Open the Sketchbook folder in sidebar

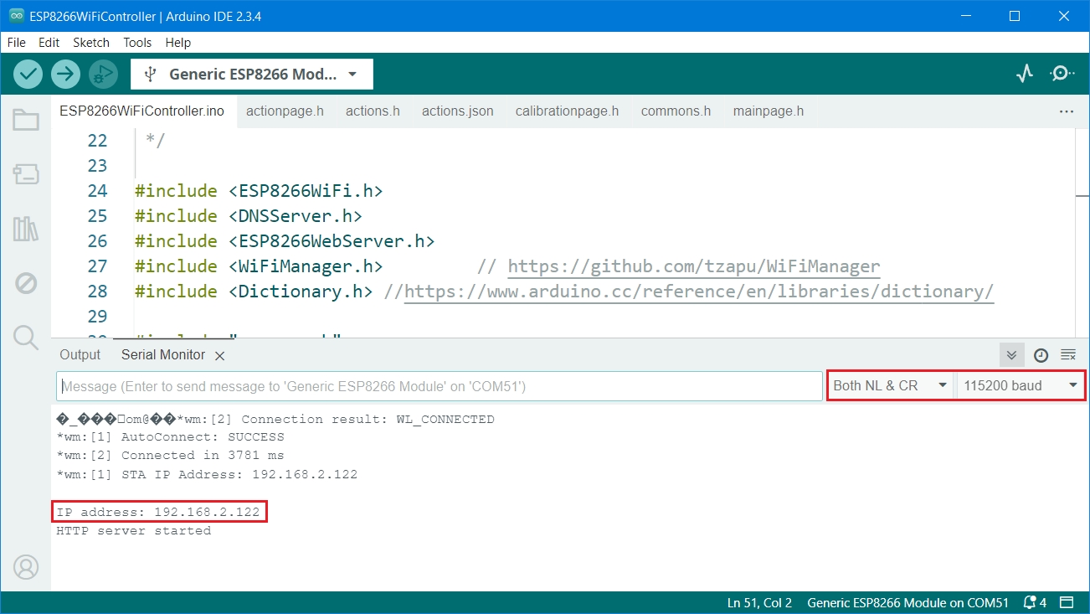(26, 121)
